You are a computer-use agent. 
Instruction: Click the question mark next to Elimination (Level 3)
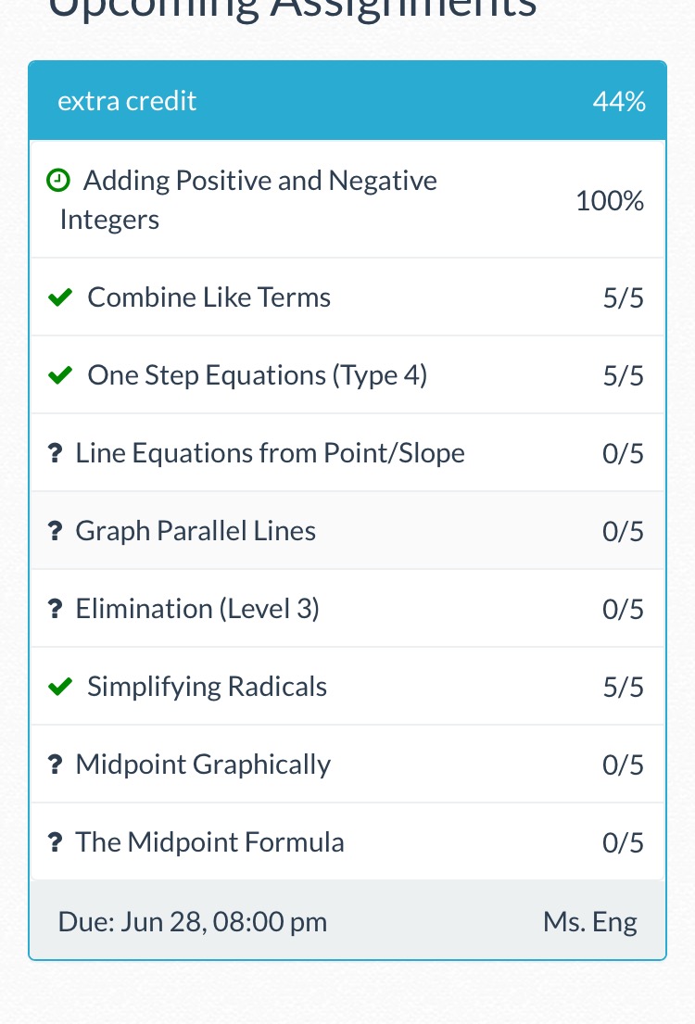point(56,608)
